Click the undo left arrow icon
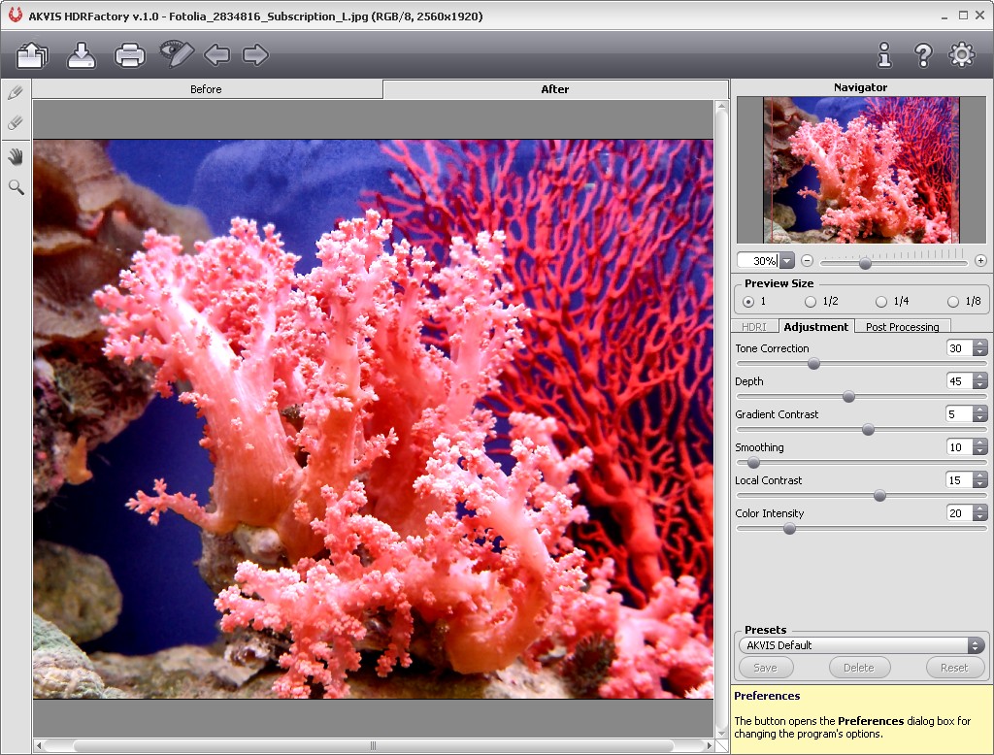Viewport: 994px width, 755px height. (216, 55)
